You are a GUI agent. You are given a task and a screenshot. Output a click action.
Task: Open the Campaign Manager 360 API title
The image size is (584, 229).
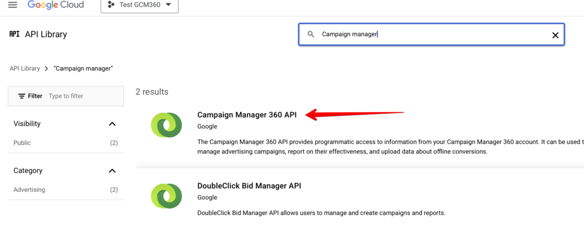tap(247, 114)
